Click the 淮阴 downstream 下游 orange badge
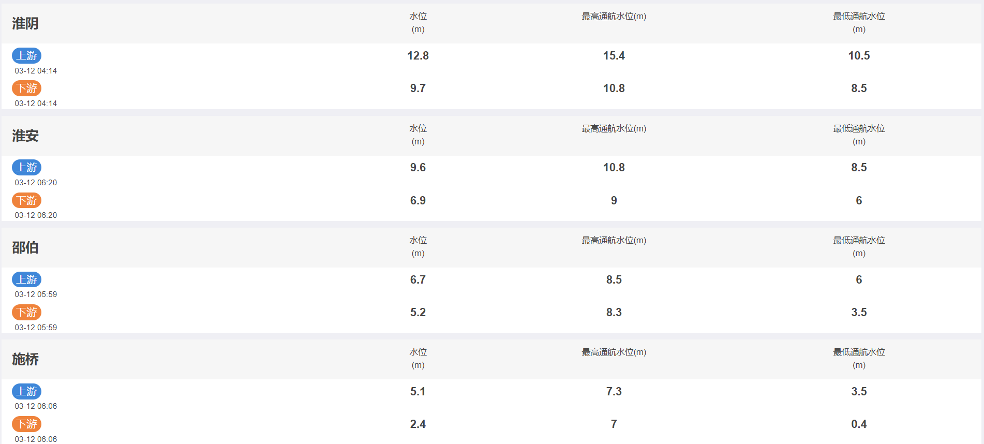 27,88
